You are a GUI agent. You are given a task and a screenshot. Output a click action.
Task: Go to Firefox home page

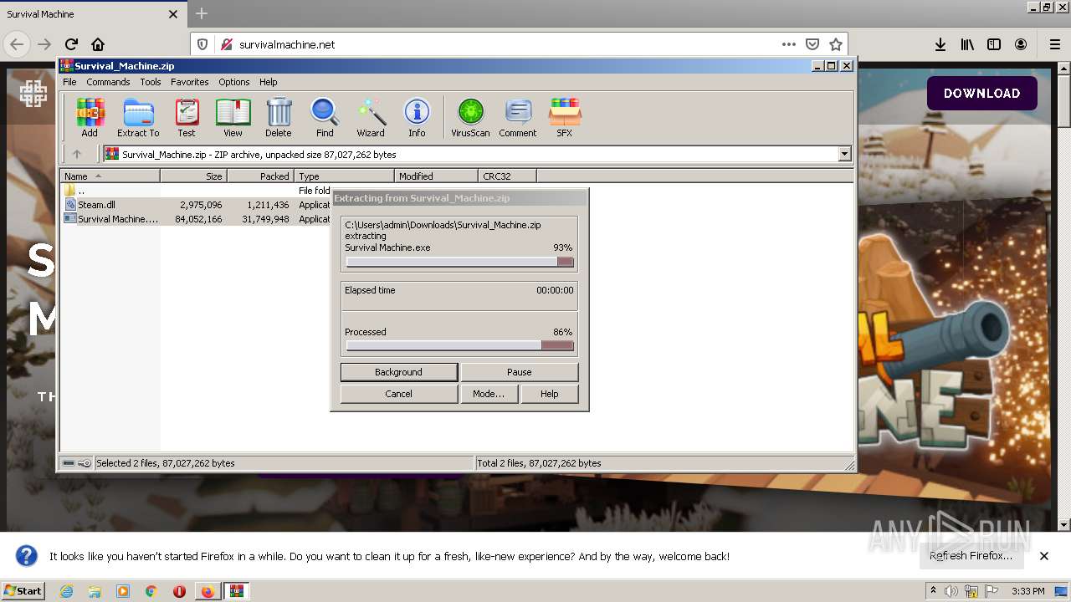click(98, 44)
